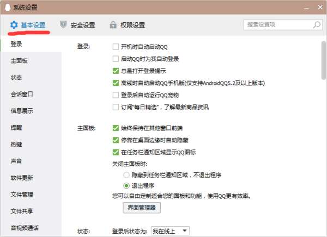This screenshot has width=327, height=237.
Task: Enable 登录后自动运行QQ宠物 checkbox
Action: tap(116, 95)
